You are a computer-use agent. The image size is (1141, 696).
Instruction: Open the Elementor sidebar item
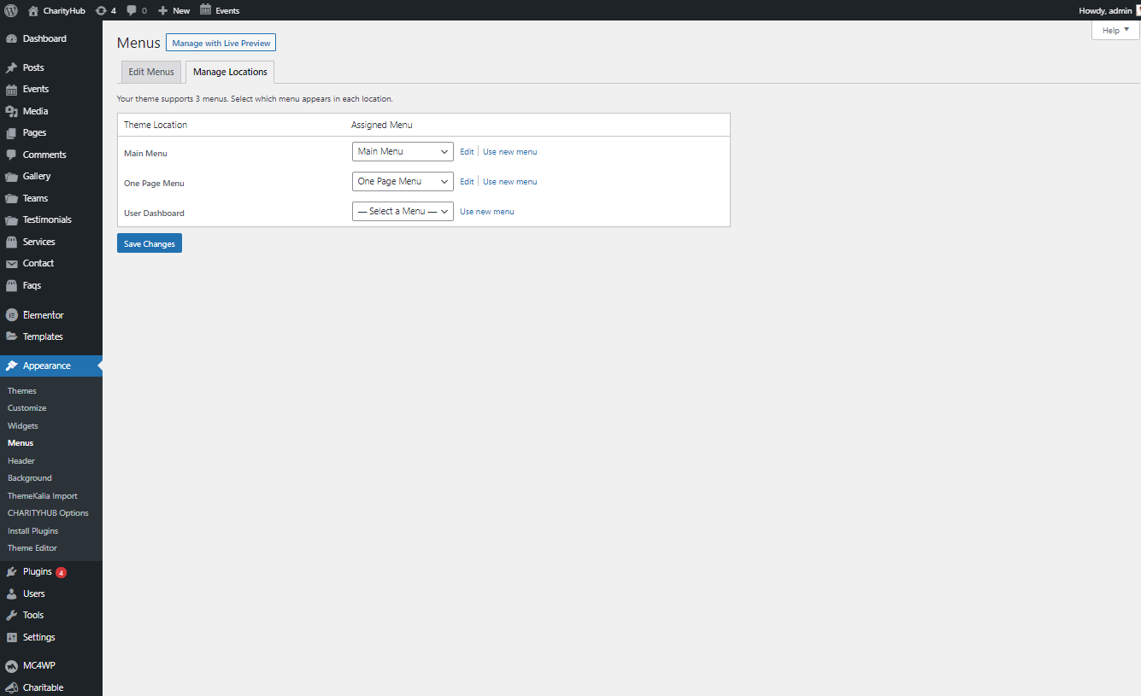click(43, 315)
